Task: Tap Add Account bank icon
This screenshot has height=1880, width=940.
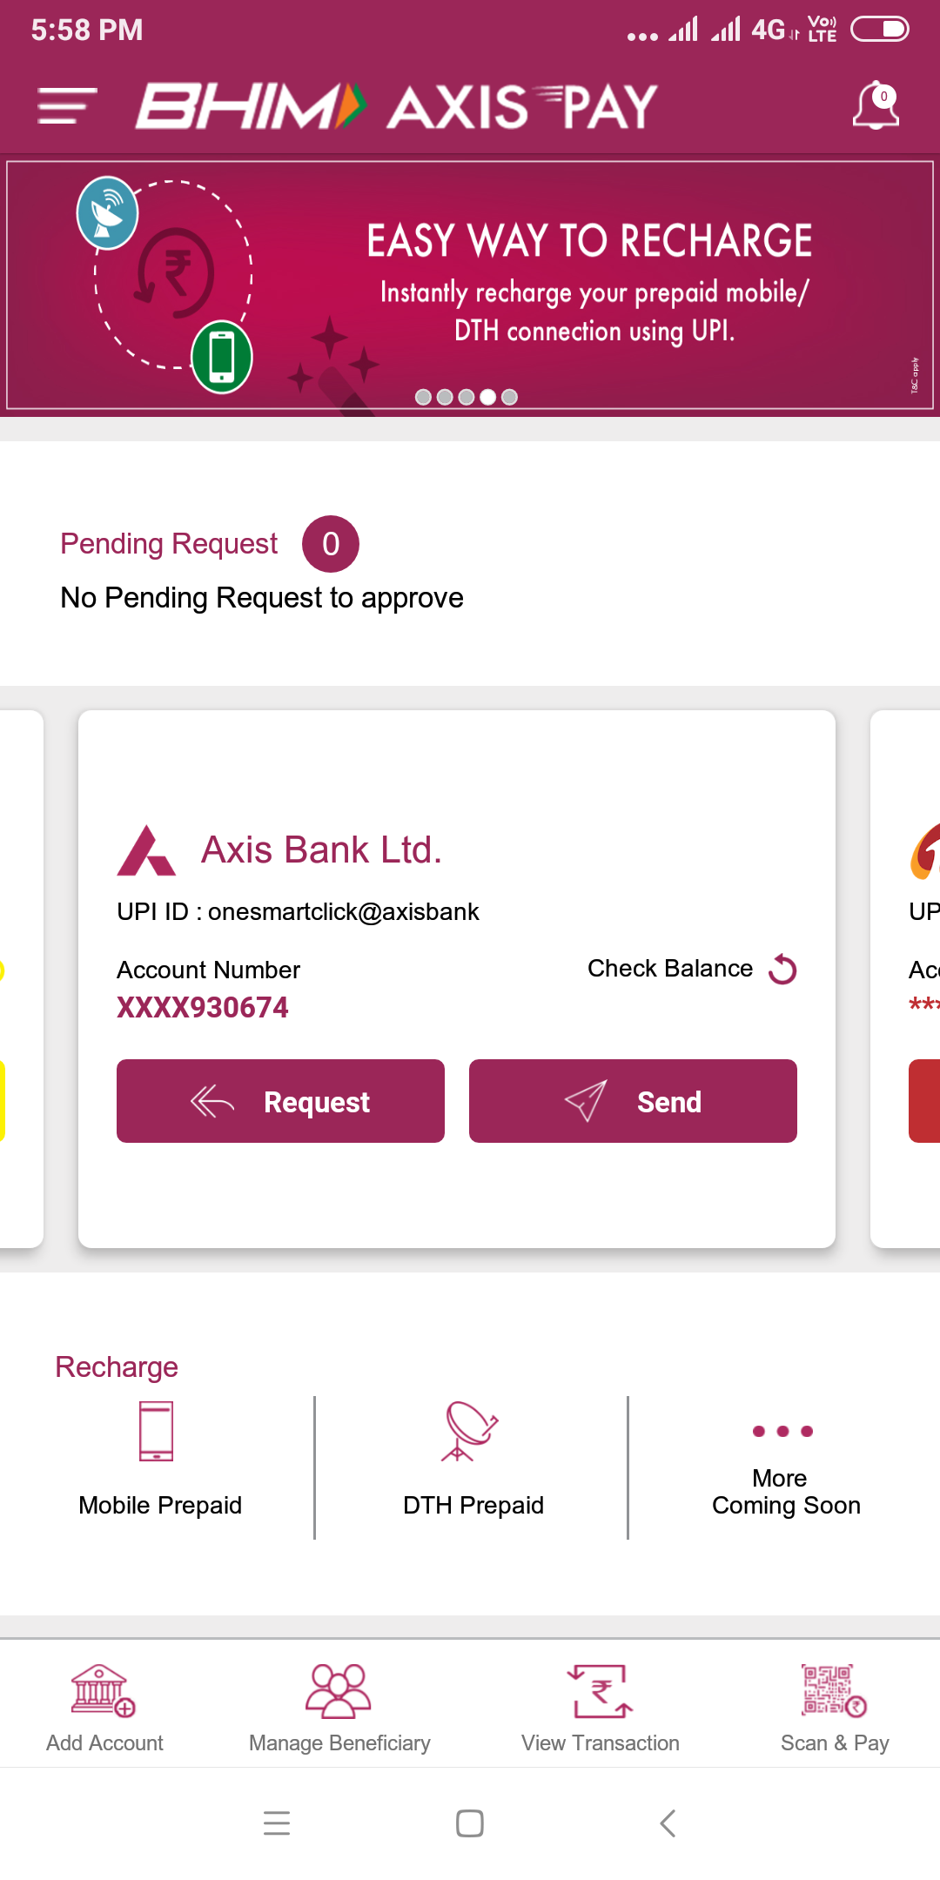Action: pyautogui.click(x=104, y=1691)
